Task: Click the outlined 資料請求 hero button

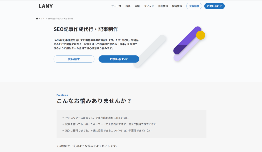Action: [x=74, y=59]
